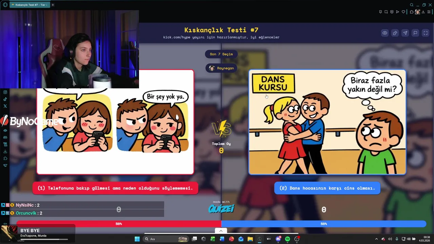This screenshot has height=244, width=434.
Task: Open Instagram in the browser sidebar
Action: (x=5, y=92)
